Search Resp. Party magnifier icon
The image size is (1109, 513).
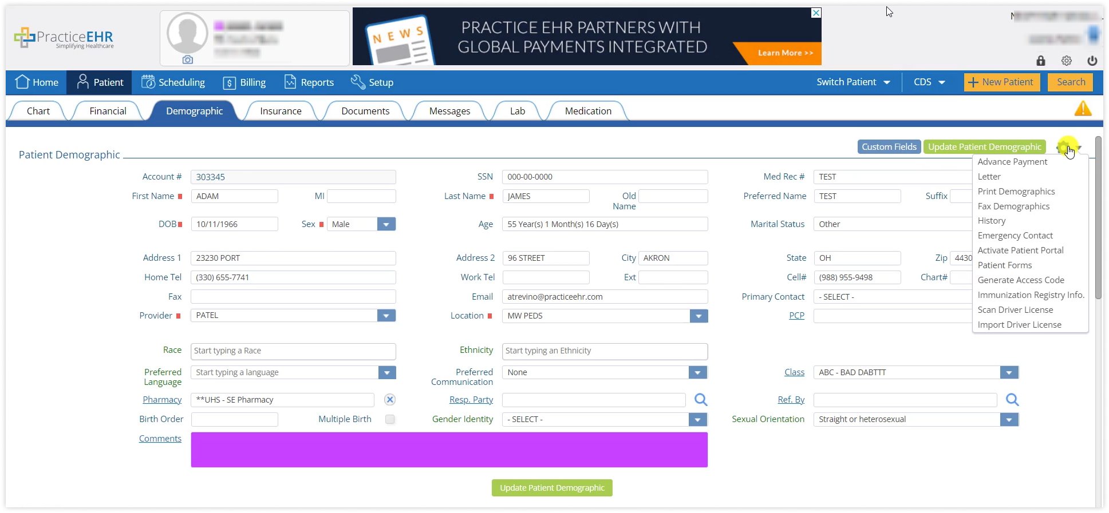pos(701,399)
